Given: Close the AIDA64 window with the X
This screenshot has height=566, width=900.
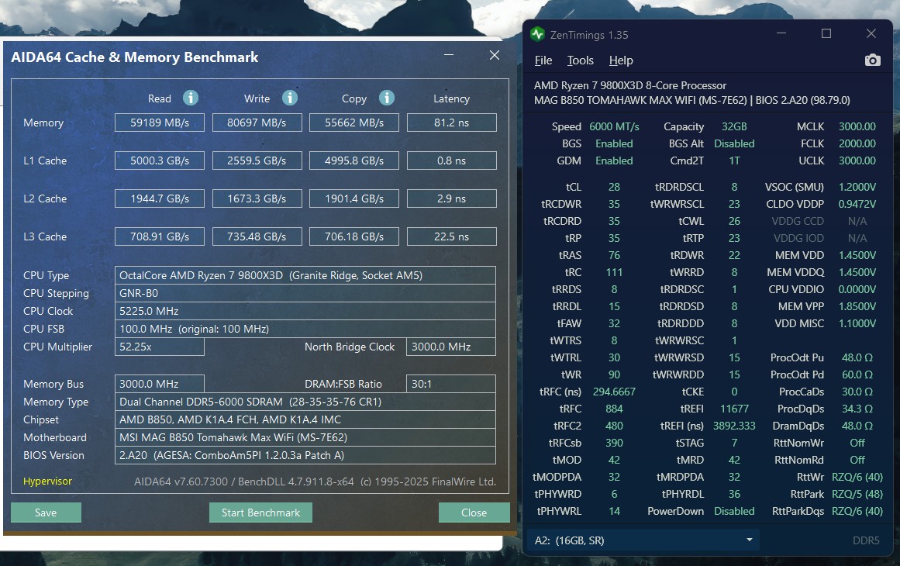Looking at the screenshot, I should [x=495, y=55].
